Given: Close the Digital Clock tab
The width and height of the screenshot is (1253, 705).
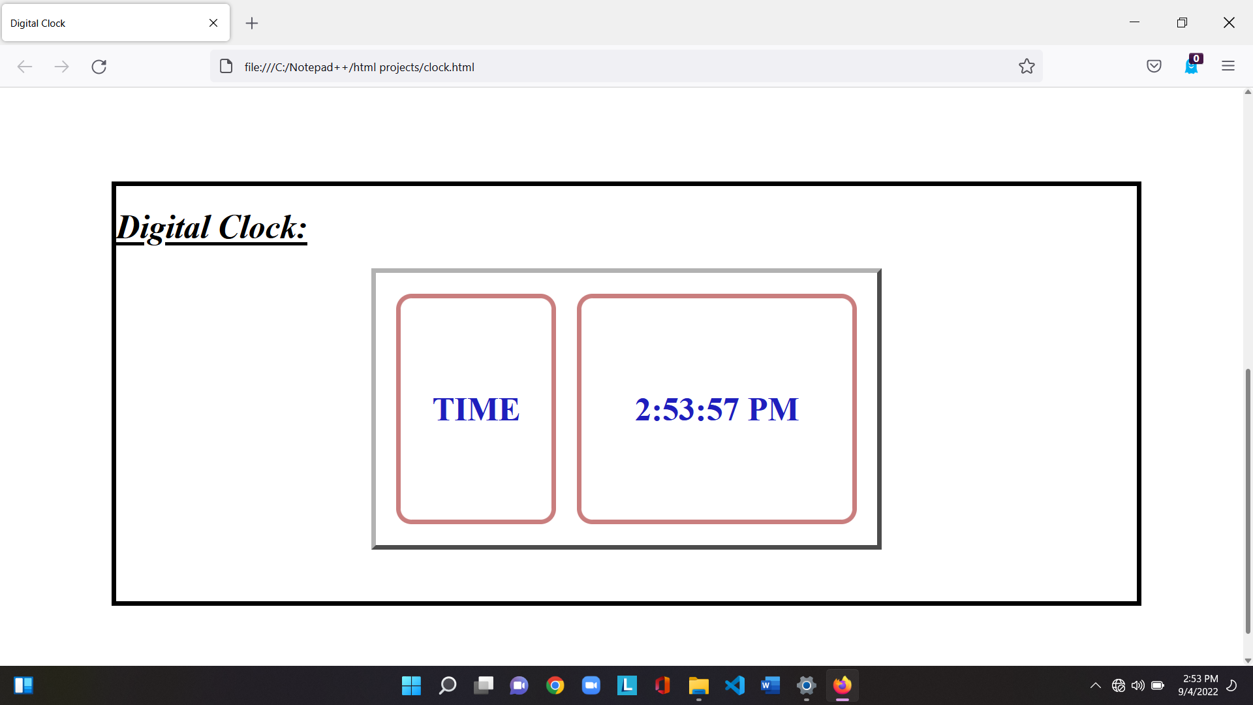Looking at the screenshot, I should click(213, 23).
